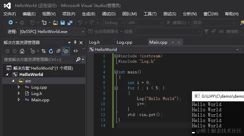The height and width of the screenshot is (136, 244).
Task: Click the Navigate Forward arrow in toolbar
Action: [x=22, y=23]
